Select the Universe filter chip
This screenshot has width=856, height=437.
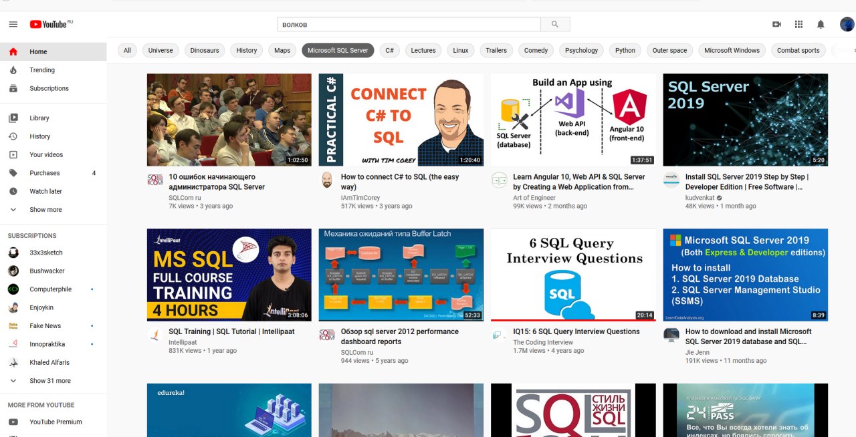[x=160, y=50]
